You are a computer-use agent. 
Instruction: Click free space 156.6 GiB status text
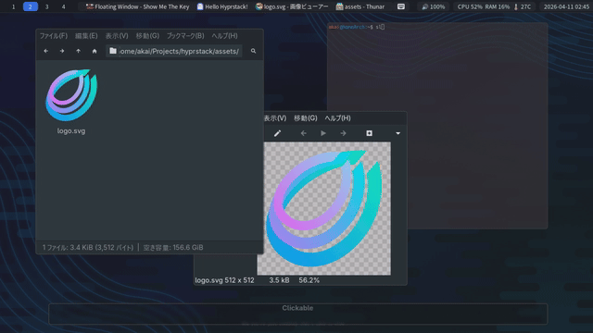pos(173,248)
